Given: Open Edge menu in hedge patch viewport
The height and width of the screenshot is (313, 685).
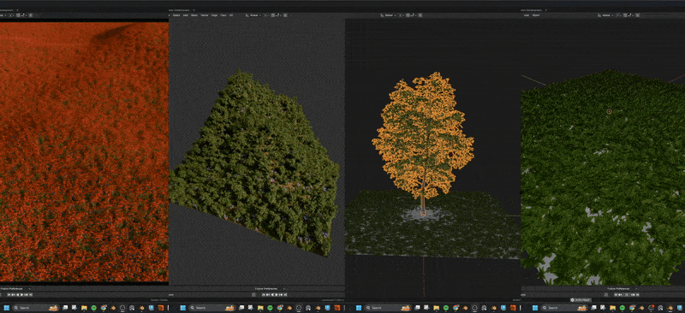Looking at the screenshot, I should coord(215,15).
